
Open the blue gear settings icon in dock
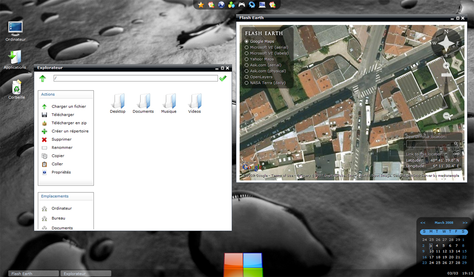[252, 5]
